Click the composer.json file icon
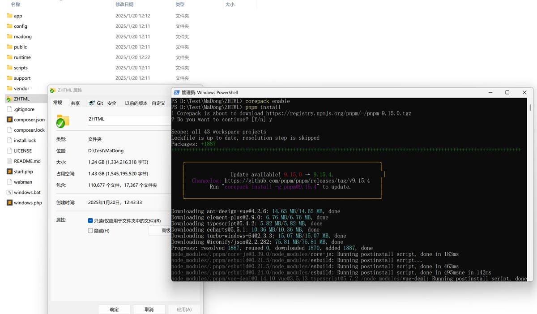537x314 pixels. 10,120
